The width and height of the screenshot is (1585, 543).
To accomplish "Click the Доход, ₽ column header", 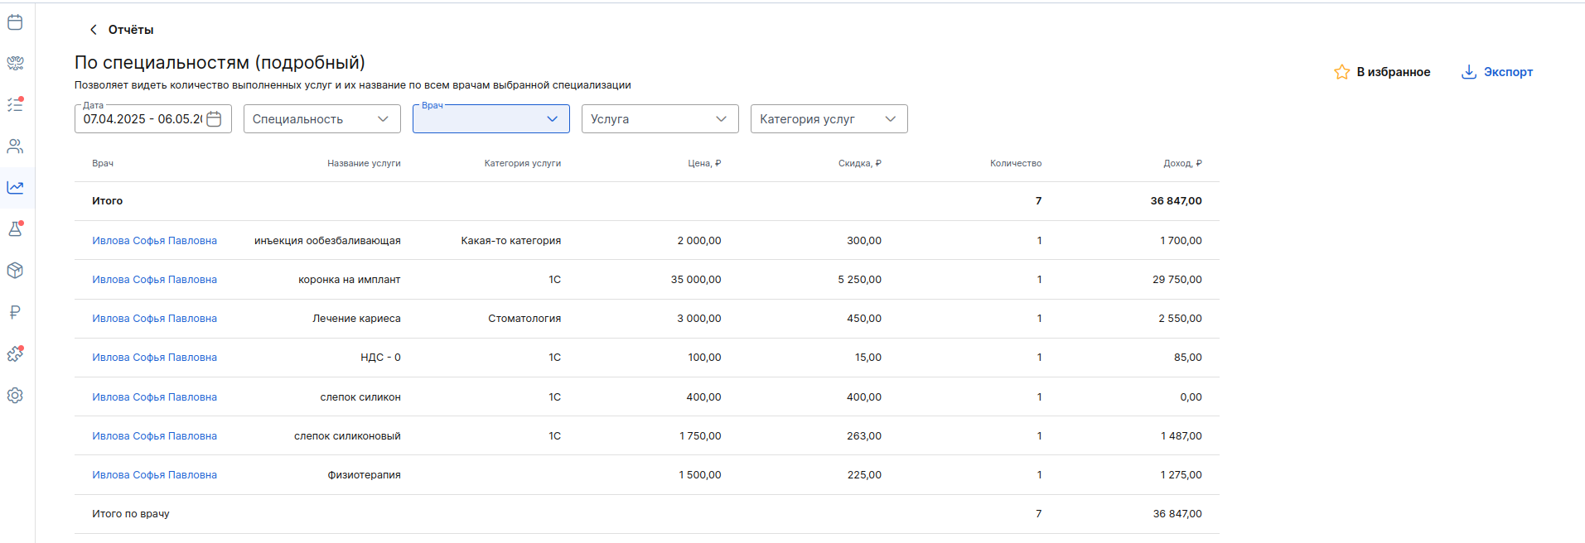I will (x=1182, y=164).
